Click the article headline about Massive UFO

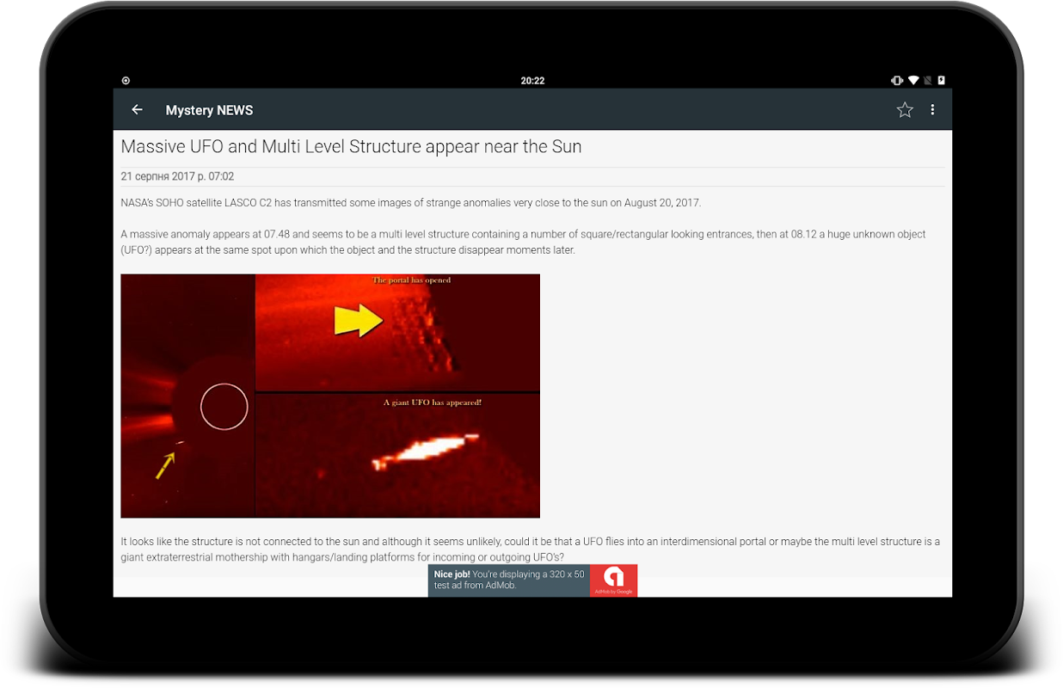click(x=351, y=146)
